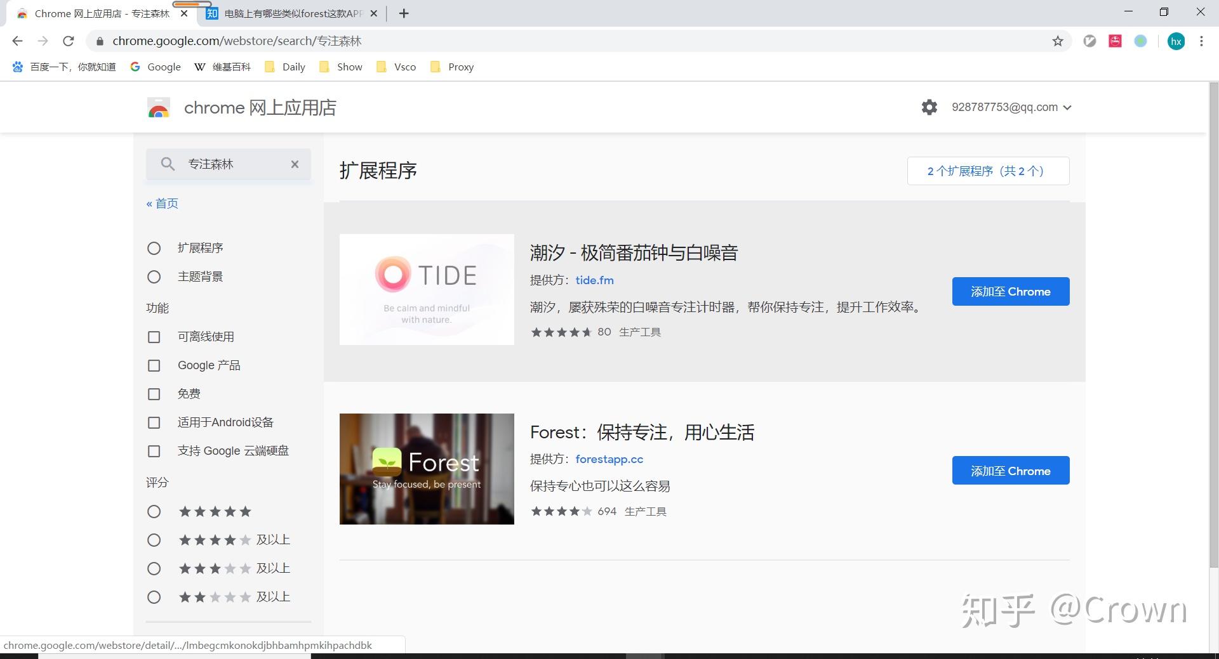Open 潮汐 - 极简番茄钟与白噪音 title
This screenshot has width=1219, height=659.
pyautogui.click(x=634, y=253)
